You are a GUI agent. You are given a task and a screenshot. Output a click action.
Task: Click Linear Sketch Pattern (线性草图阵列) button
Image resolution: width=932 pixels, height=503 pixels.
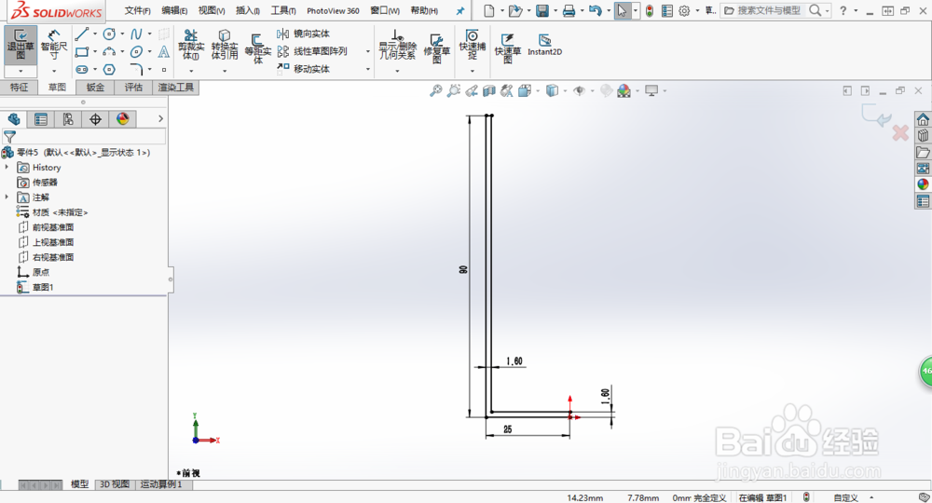click(x=312, y=51)
